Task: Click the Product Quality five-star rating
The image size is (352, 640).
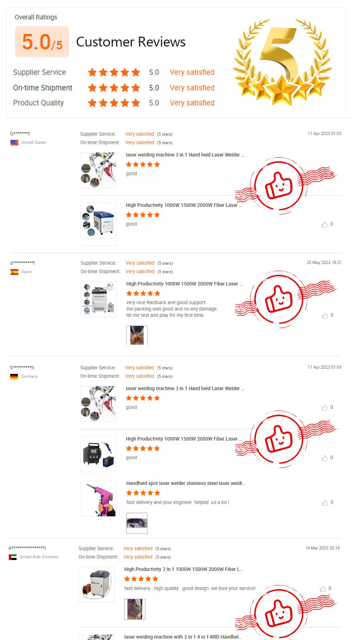Action: click(114, 103)
